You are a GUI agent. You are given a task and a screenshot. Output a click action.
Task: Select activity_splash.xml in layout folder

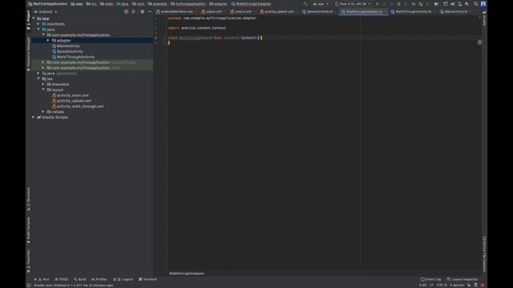[x=74, y=101]
